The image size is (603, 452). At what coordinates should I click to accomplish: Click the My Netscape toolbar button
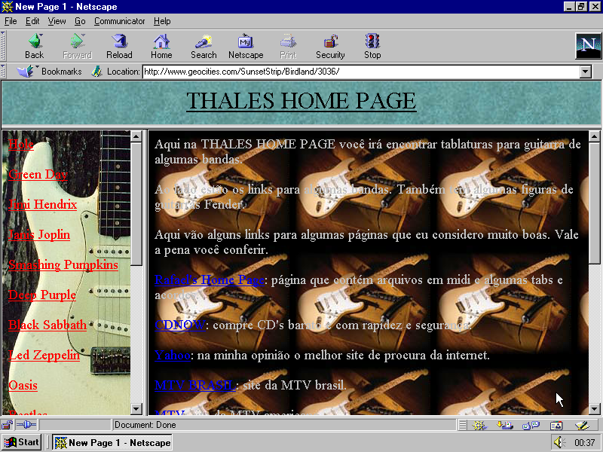(x=246, y=46)
